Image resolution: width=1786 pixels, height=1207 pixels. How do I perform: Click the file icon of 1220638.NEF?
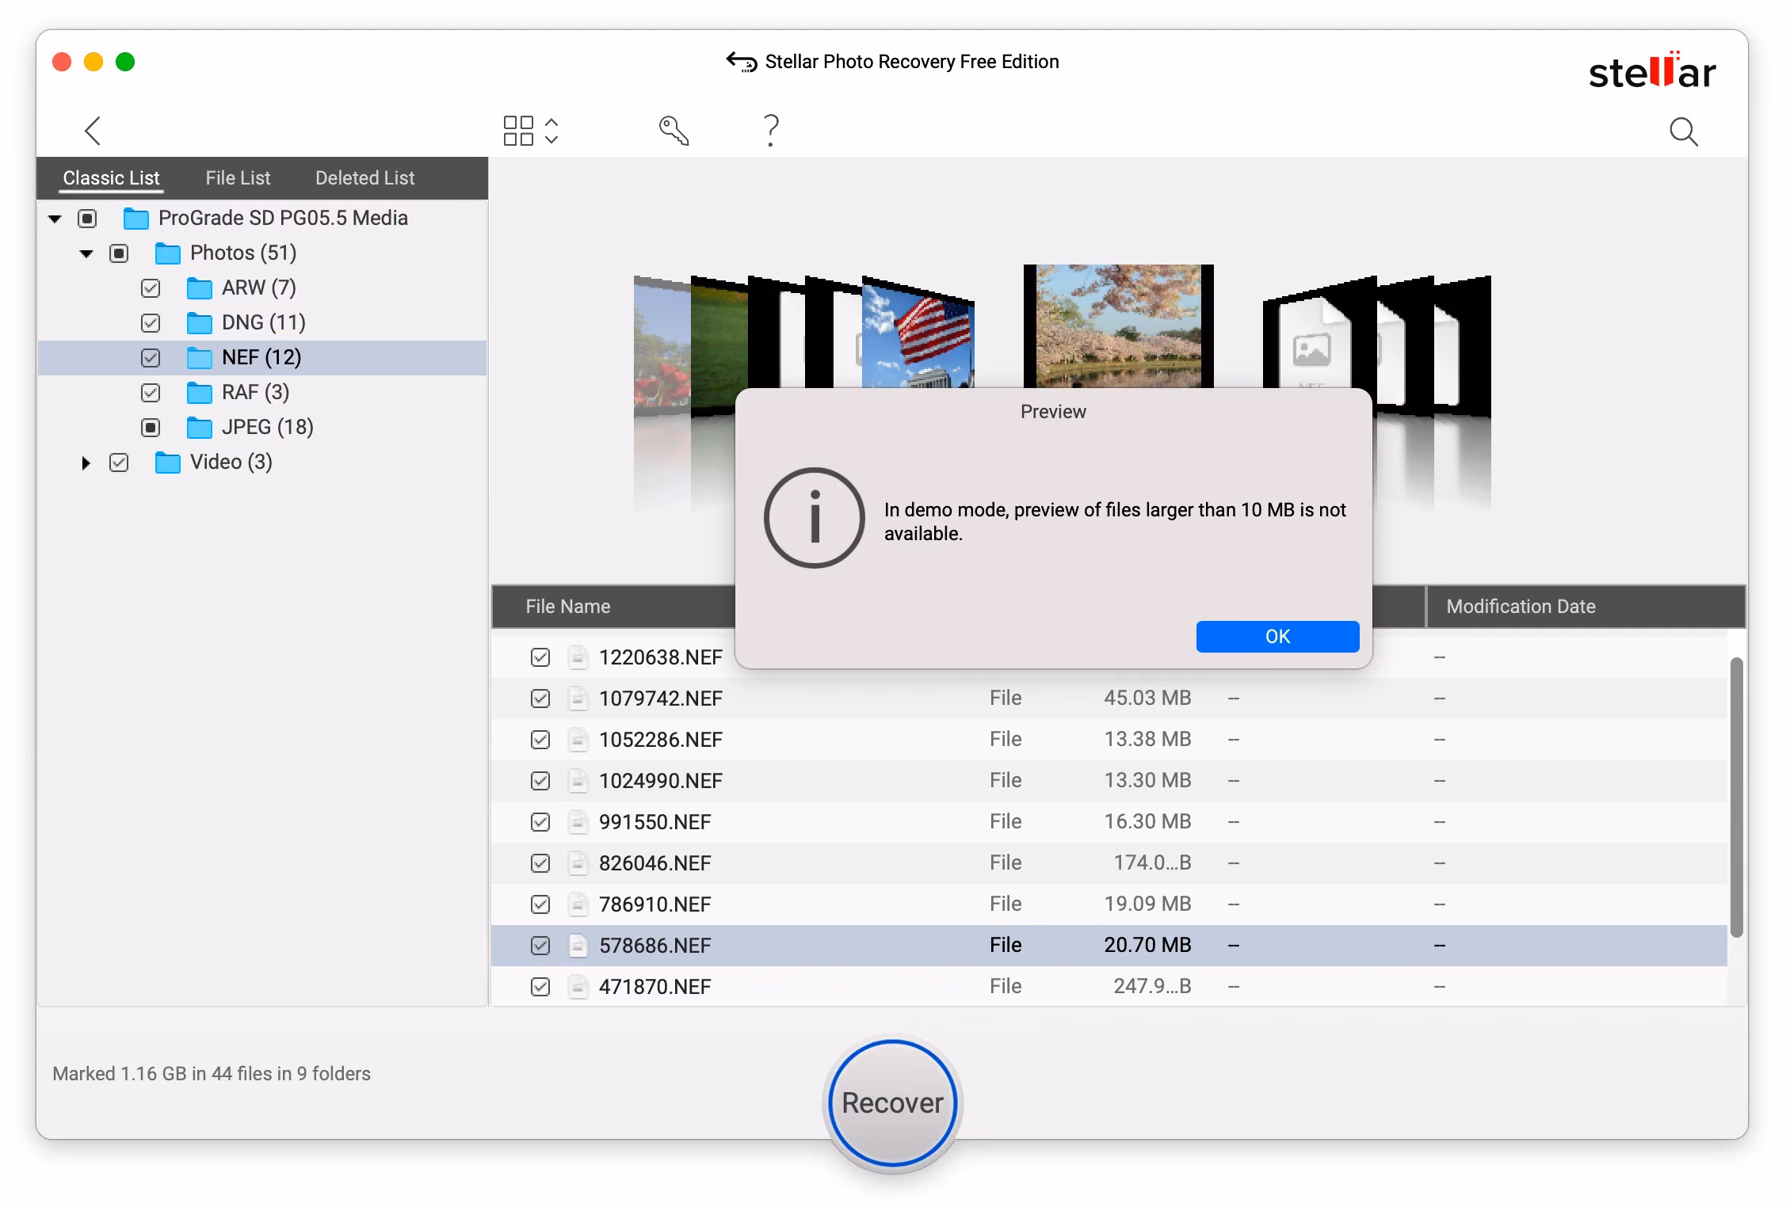pos(578,657)
